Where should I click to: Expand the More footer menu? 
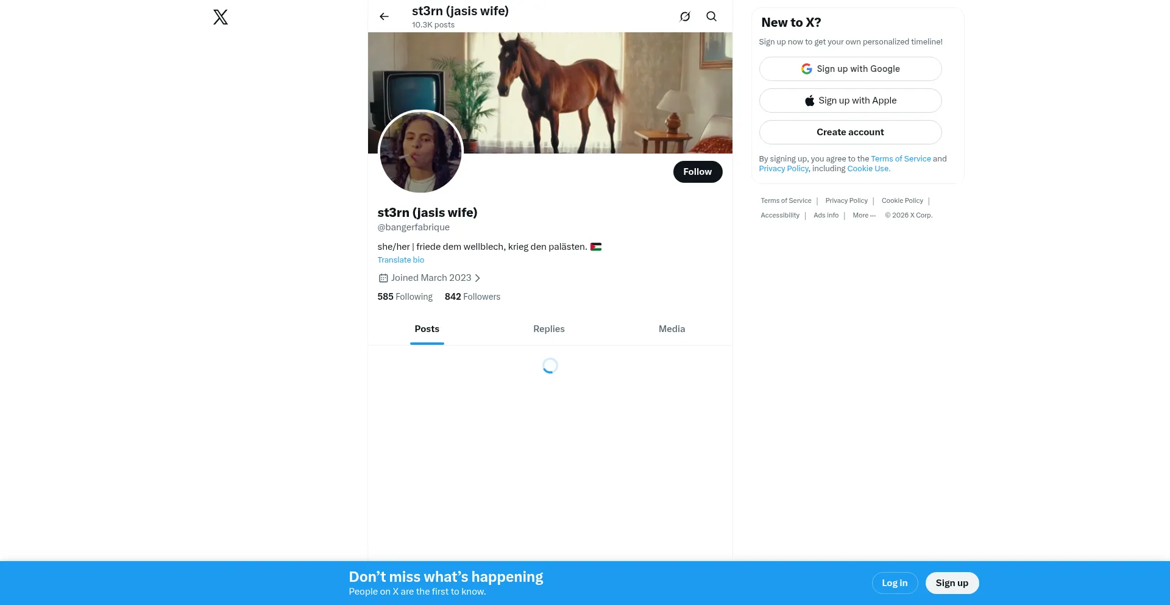click(864, 215)
